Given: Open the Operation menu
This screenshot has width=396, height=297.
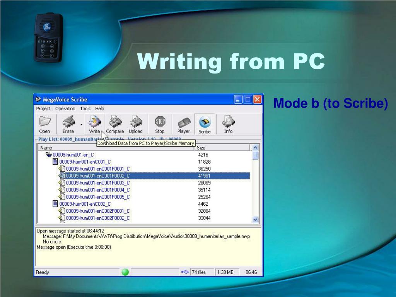Looking at the screenshot, I should tap(65, 109).
